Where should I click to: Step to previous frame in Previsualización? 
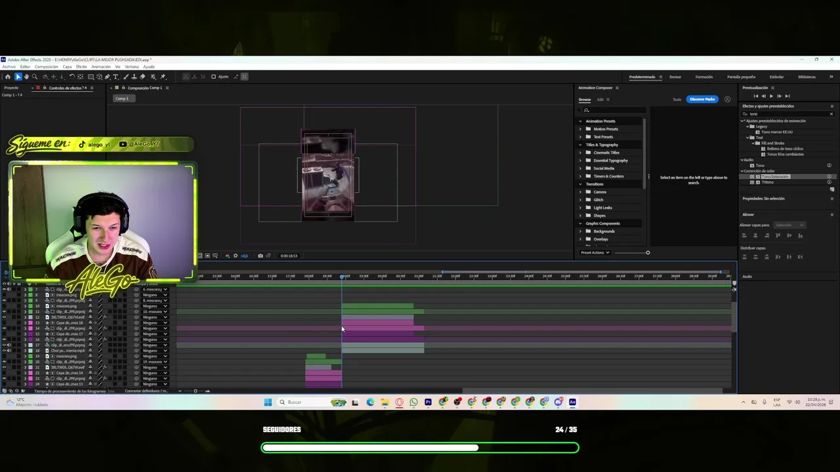tap(764, 96)
